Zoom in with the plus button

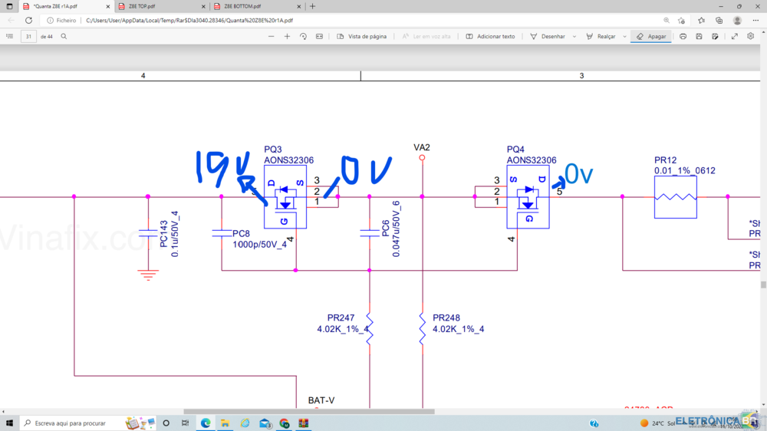pyautogui.click(x=287, y=36)
